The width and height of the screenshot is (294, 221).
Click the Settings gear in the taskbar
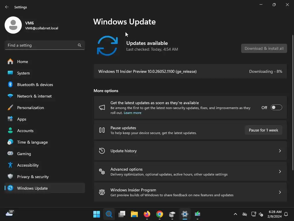click(x=185, y=214)
